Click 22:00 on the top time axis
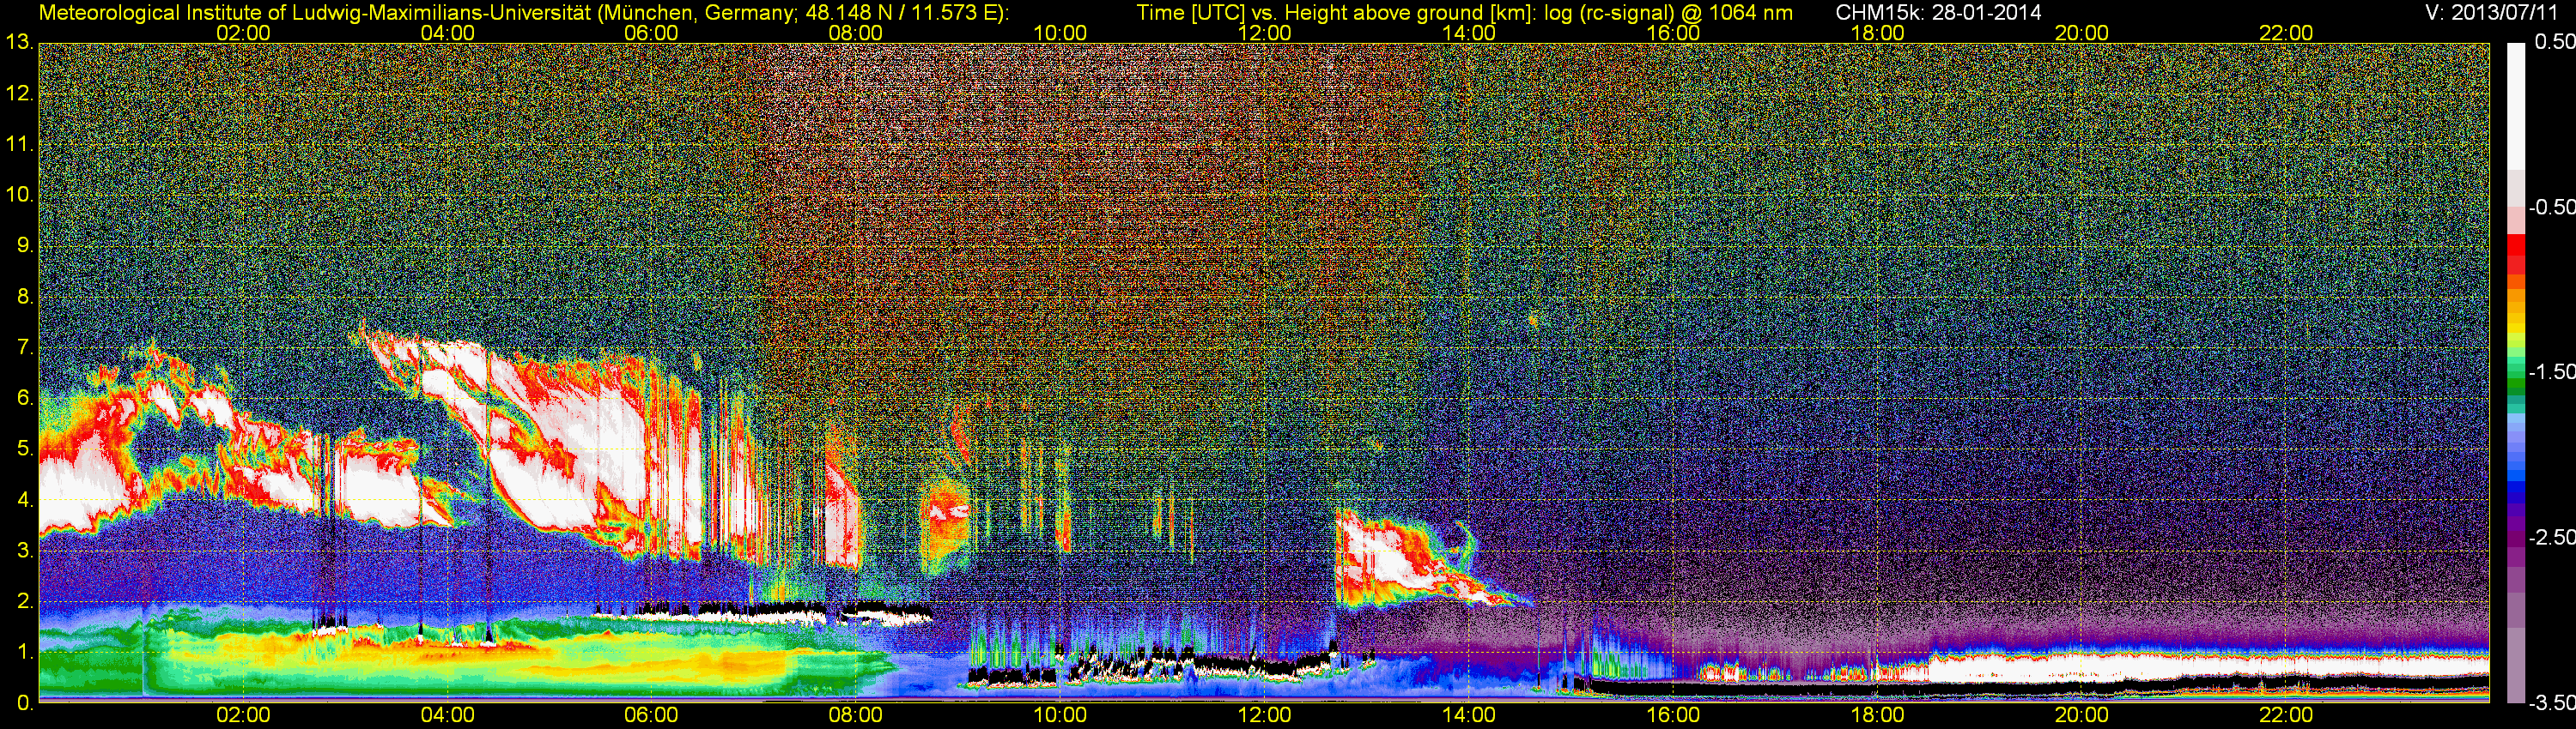Viewport: 2576px width, 729px height. pos(2286,33)
